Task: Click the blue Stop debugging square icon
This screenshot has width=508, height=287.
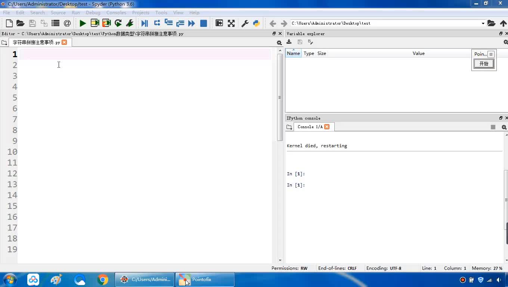Action: click(204, 23)
